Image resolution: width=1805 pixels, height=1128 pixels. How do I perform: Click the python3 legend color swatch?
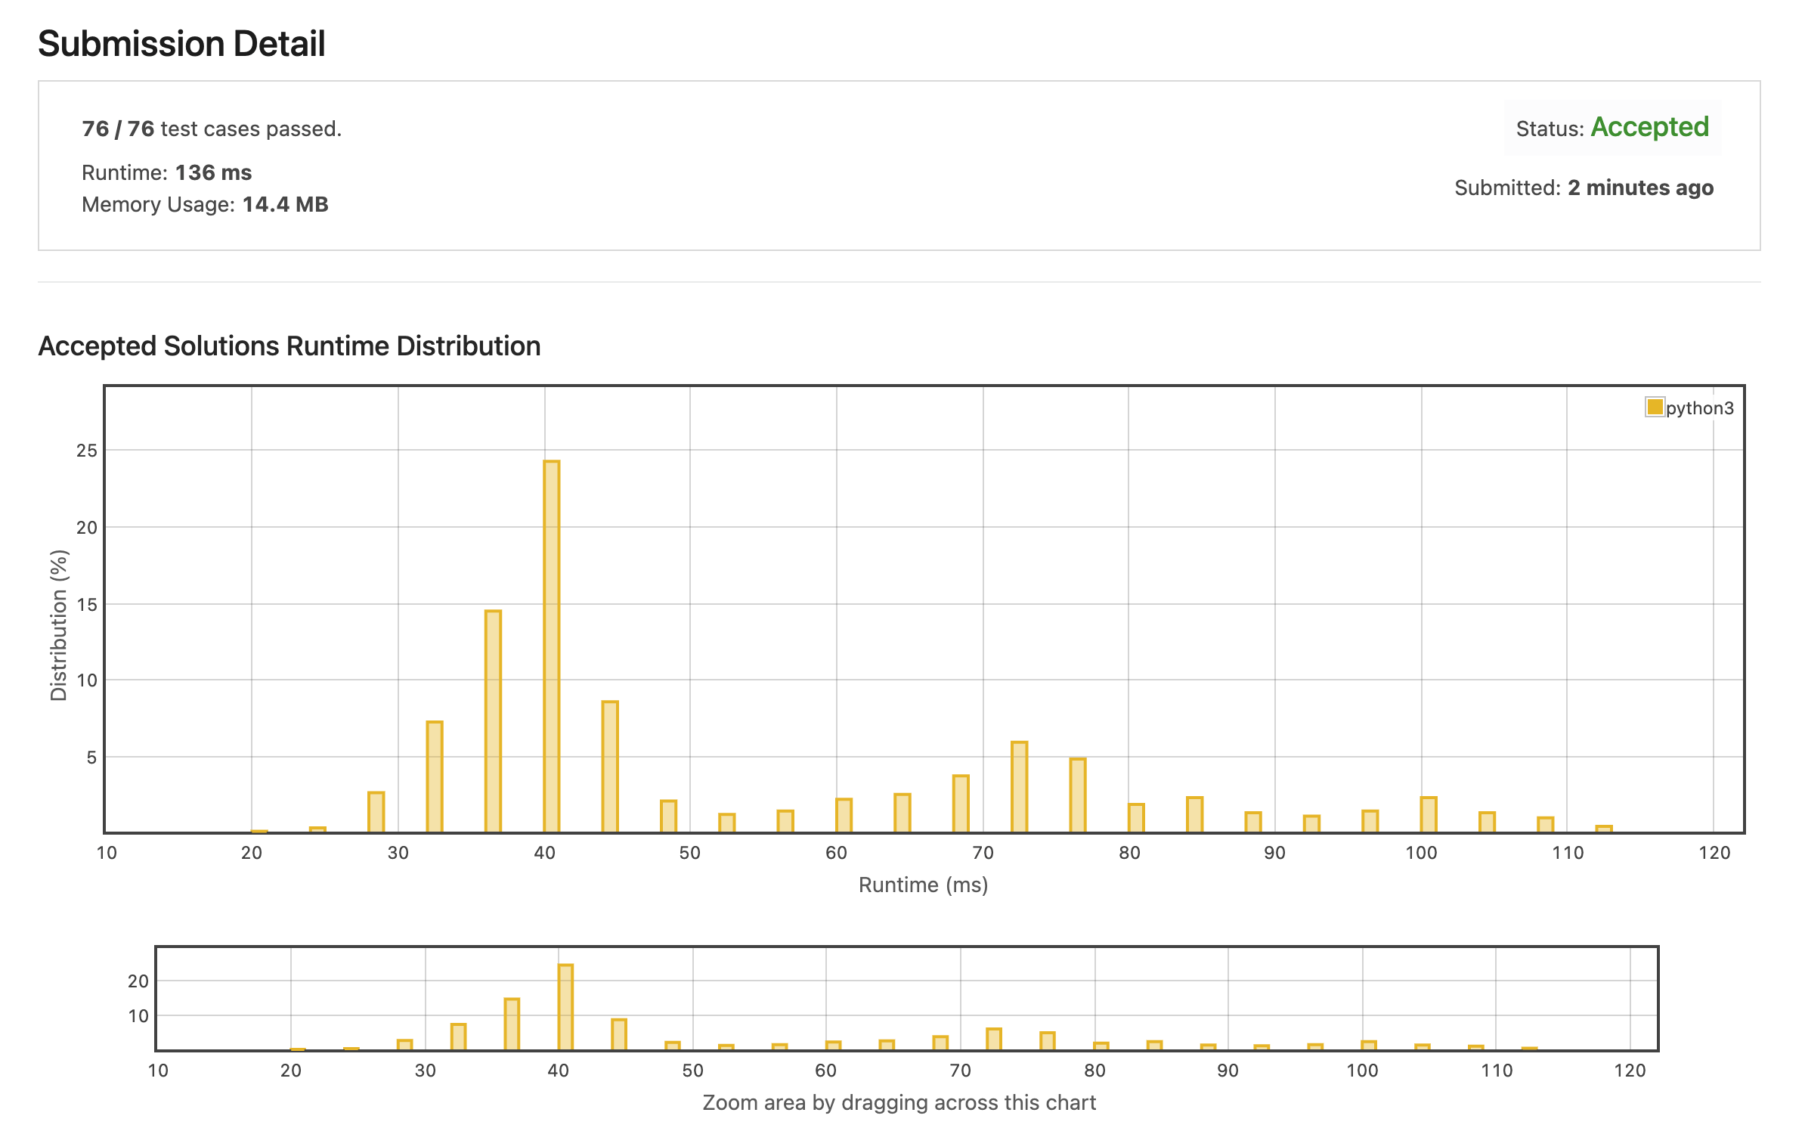[1654, 407]
